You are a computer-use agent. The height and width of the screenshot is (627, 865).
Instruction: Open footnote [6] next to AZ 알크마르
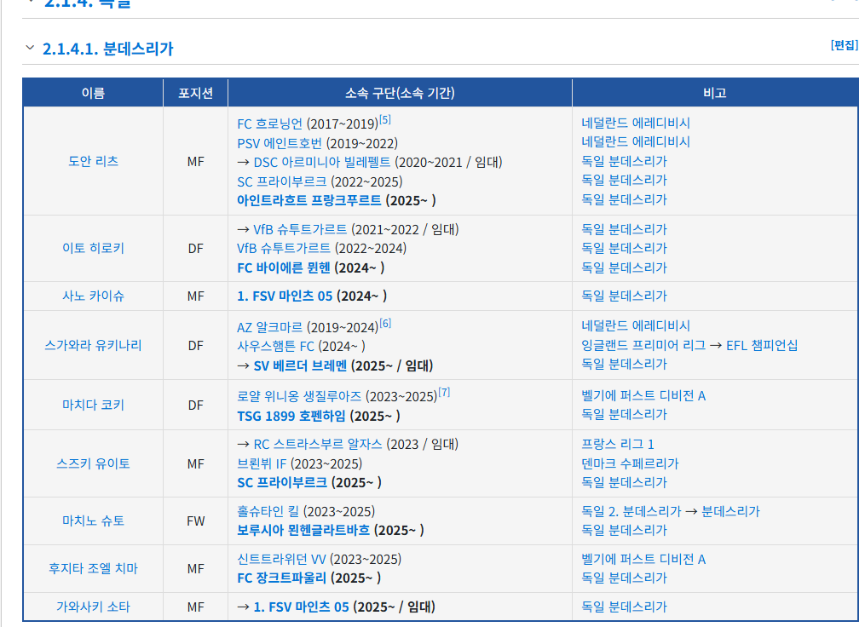[x=385, y=323]
